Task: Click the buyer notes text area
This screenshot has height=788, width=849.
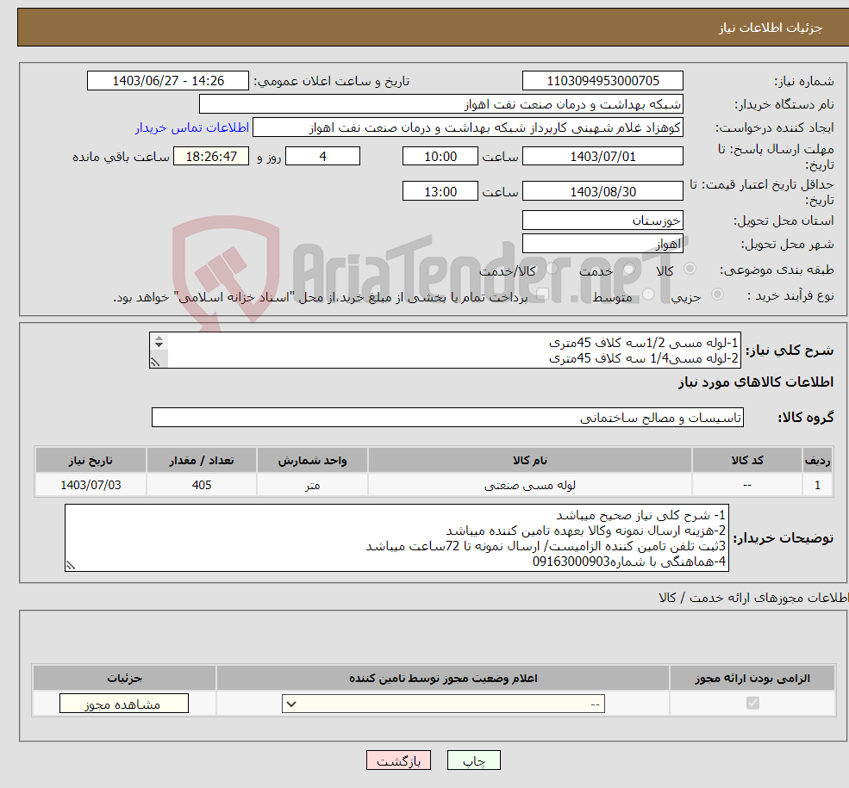Action: 396,538
